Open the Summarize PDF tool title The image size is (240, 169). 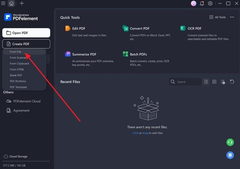point(84,54)
